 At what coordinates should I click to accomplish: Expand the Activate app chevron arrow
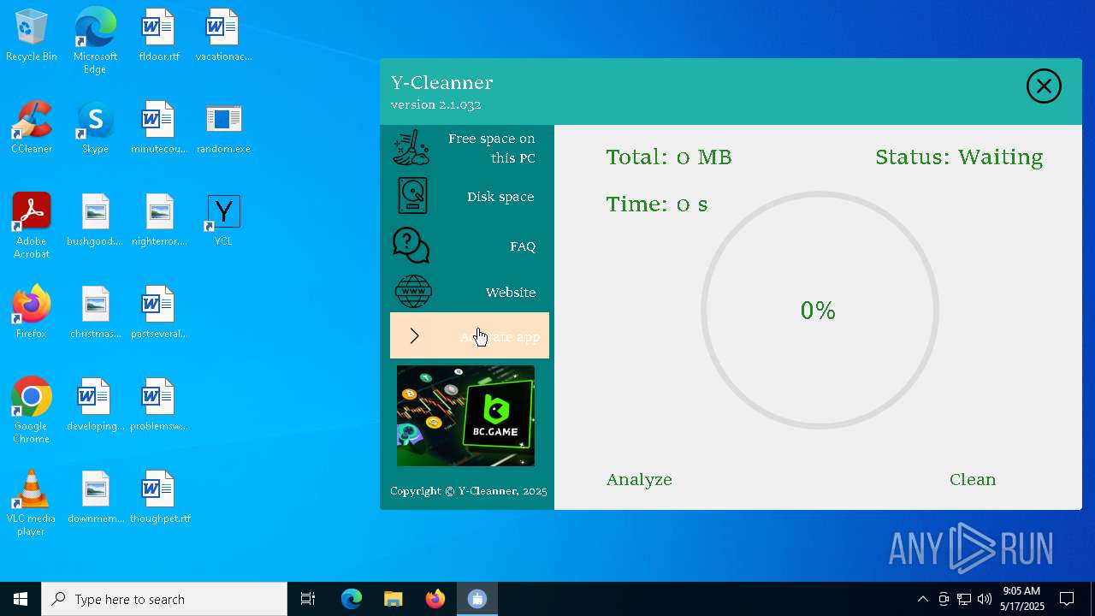tap(414, 336)
